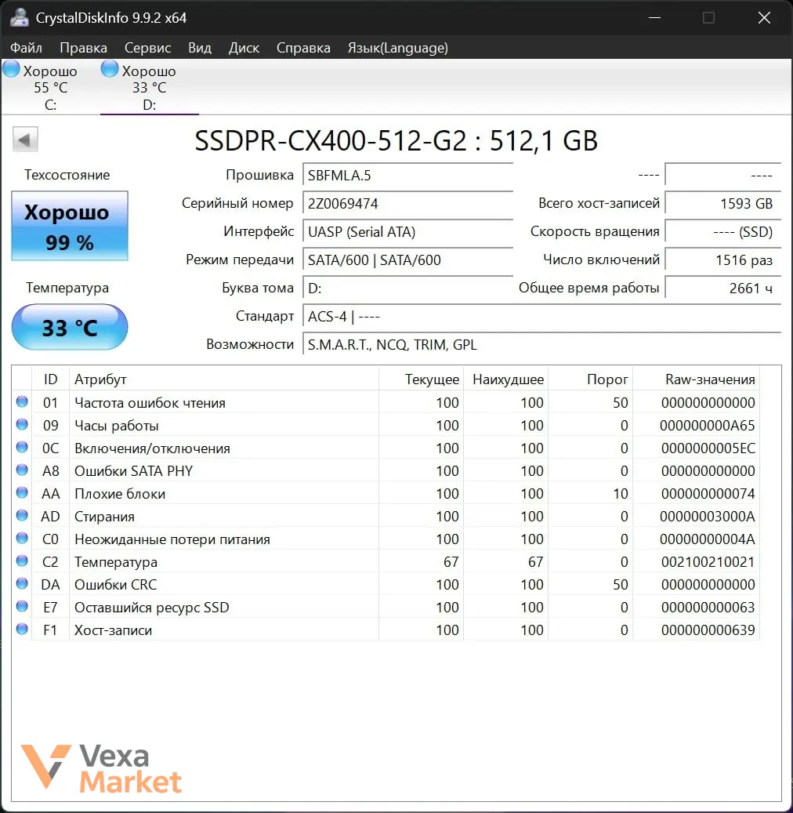Click the Хорошо 99 % health status button

[x=70, y=226]
